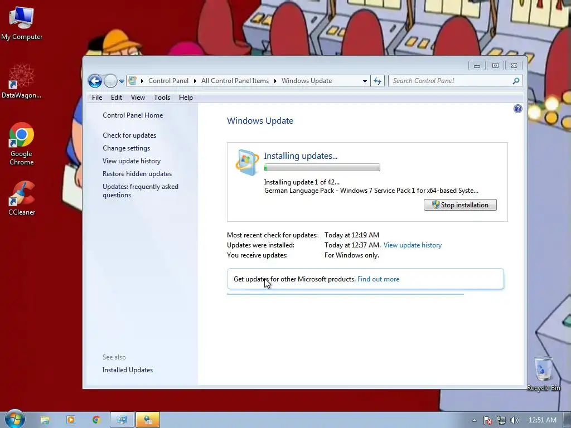Go to Control Panel Home
The height and width of the screenshot is (428, 571).
click(133, 115)
